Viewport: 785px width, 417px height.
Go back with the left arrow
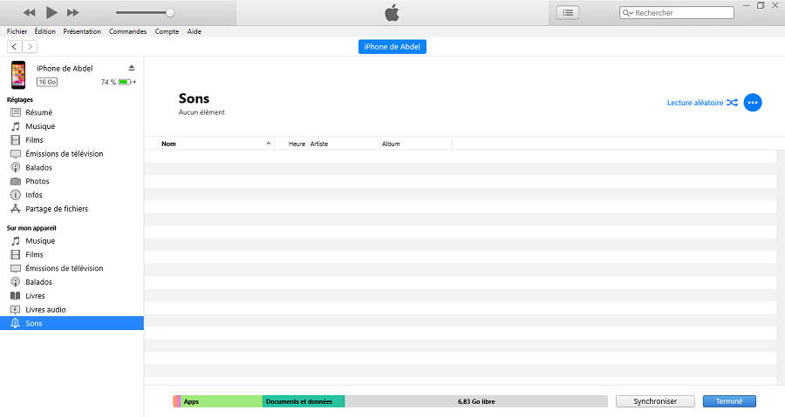[15, 46]
